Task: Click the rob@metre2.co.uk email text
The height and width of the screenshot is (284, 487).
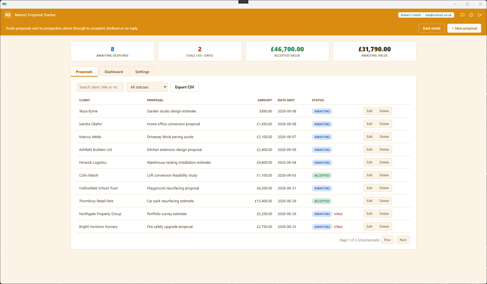Action: coord(438,15)
